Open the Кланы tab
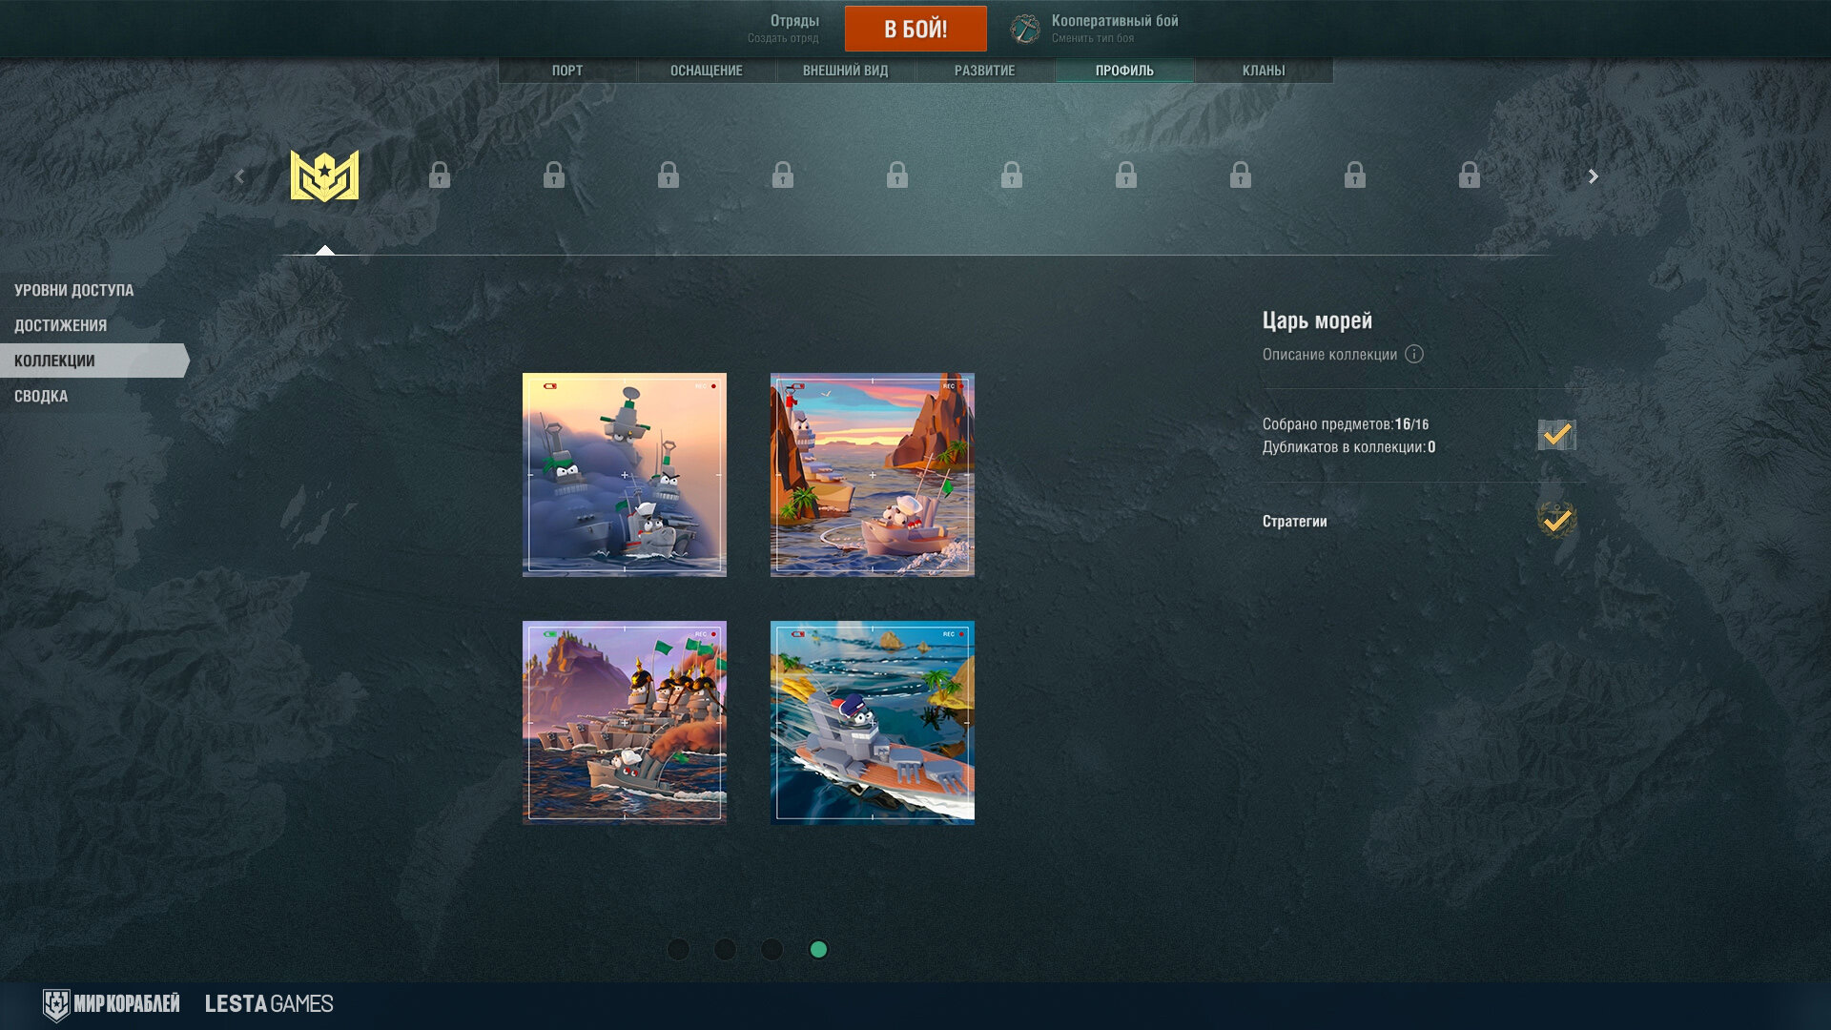 [1264, 71]
